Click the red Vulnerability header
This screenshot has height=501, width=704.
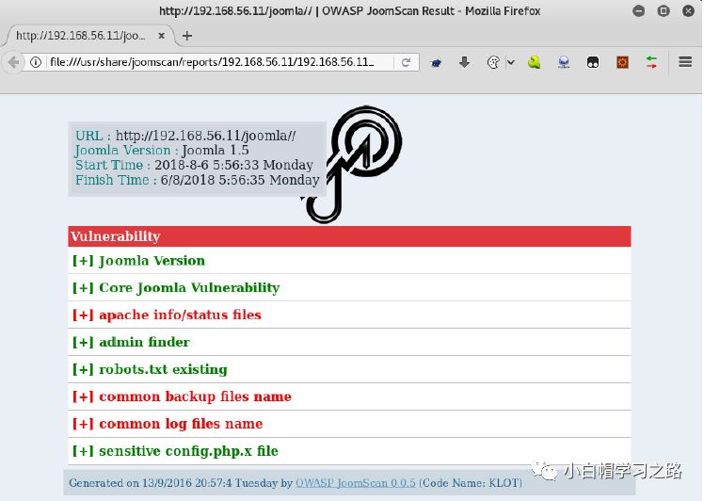click(x=349, y=236)
